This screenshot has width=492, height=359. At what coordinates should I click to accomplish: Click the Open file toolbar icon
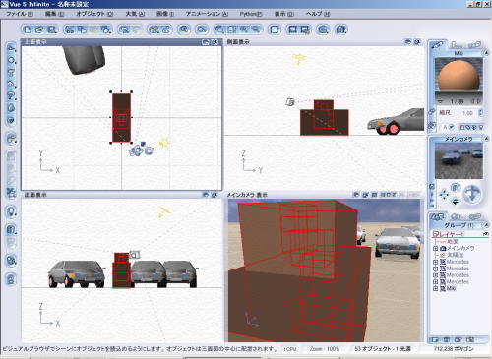click(x=39, y=30)
